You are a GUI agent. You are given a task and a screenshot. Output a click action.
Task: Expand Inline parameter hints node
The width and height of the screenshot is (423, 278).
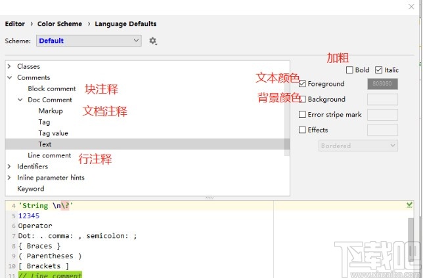[x=9, y=178]
